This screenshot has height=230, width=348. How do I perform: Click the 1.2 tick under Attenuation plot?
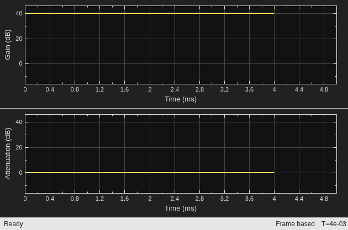coord(99,199)
